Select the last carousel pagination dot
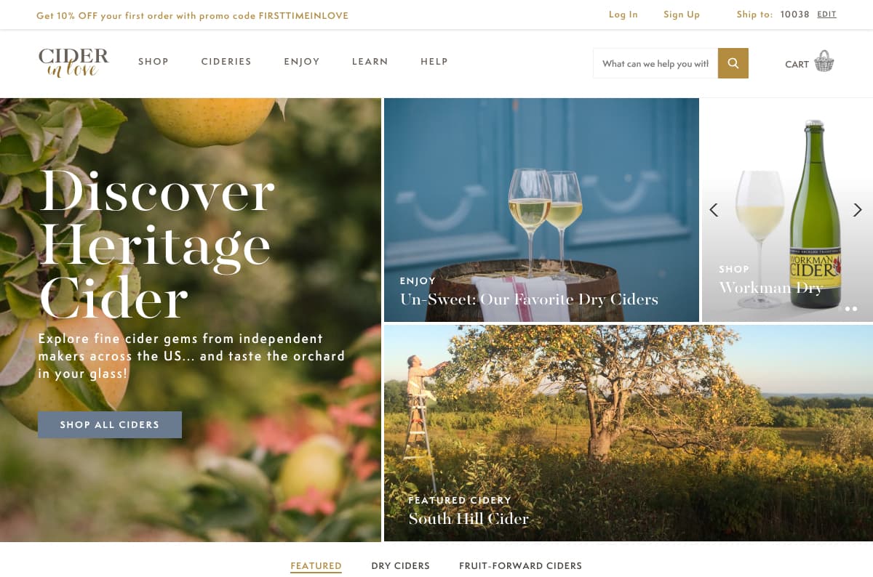 [856, 309]
